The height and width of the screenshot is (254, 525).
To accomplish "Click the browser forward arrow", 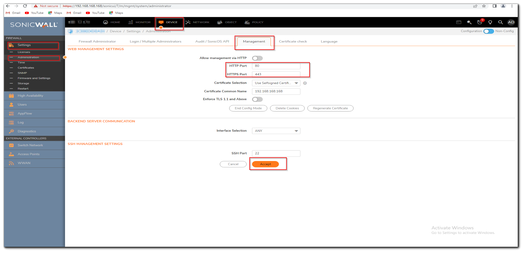I will (16, 6).
